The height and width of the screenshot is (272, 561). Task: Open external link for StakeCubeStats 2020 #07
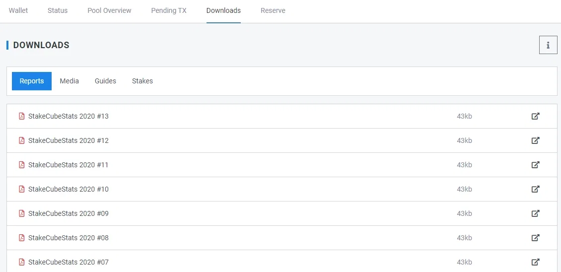click(x=535, y=262)
